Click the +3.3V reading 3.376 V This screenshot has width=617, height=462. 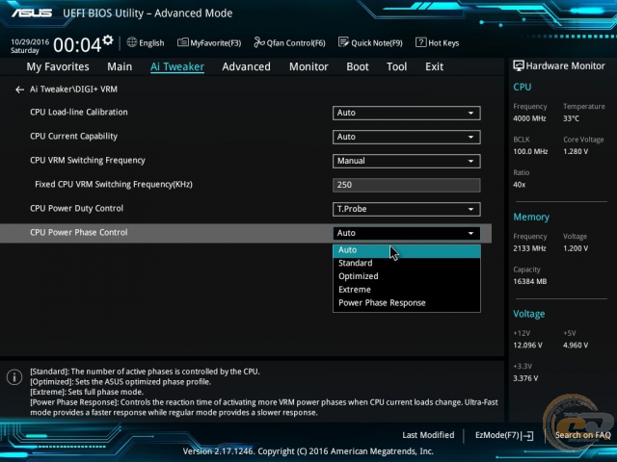point(525,378)
